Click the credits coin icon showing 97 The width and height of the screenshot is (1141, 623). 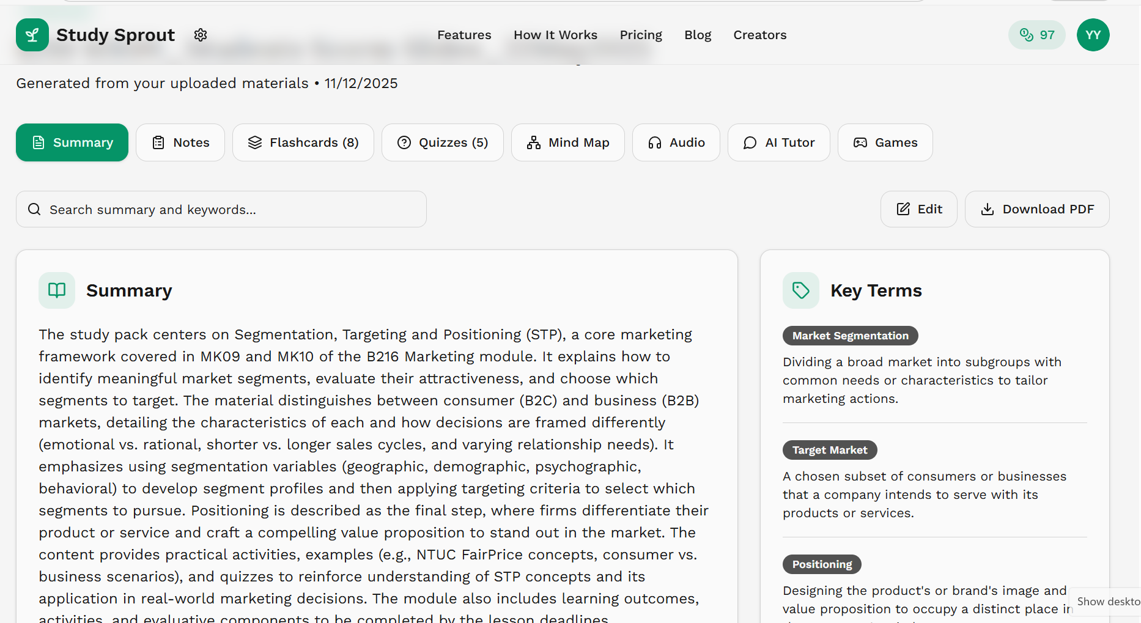(x=1026, y=35)
